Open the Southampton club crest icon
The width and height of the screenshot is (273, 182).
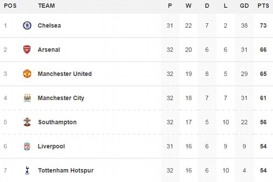(x=27, y=122)
